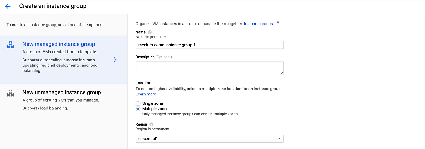Click the Description text area
Image resolution: width=425 pixels, height=149 pixels.
point(209,68)
